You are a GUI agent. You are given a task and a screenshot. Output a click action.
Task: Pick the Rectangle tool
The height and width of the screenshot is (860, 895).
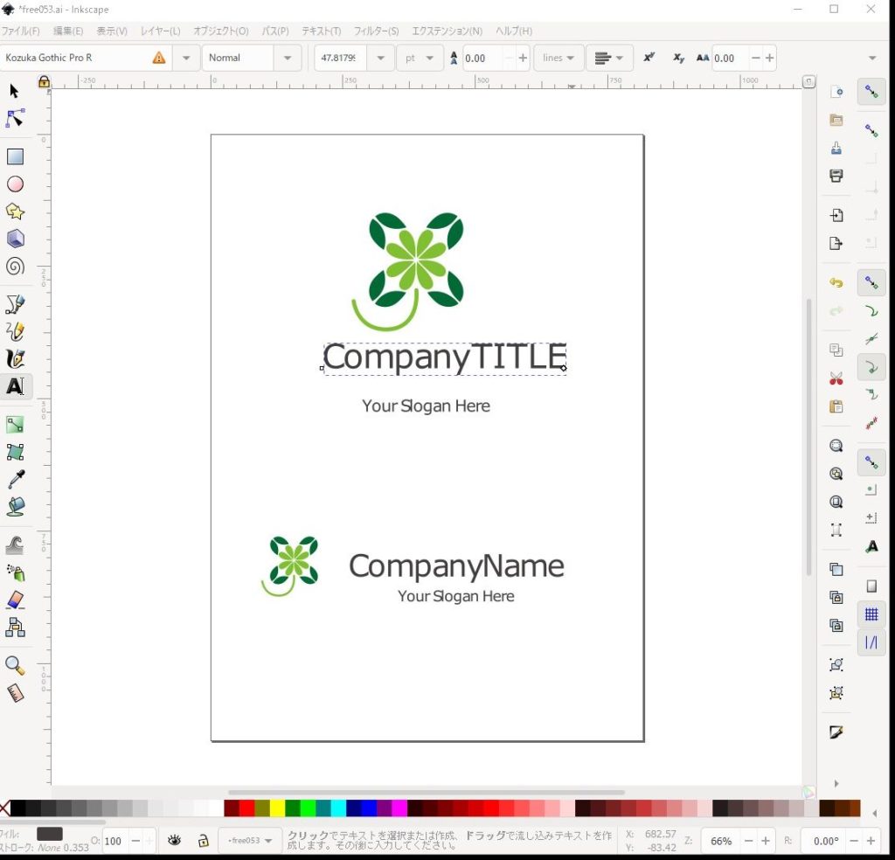pyautogui.click(x=15, y=156)
